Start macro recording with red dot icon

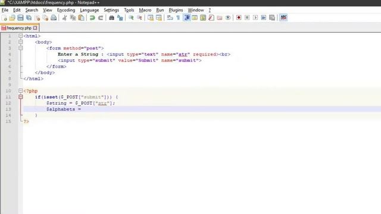click(x=239, y=18)
